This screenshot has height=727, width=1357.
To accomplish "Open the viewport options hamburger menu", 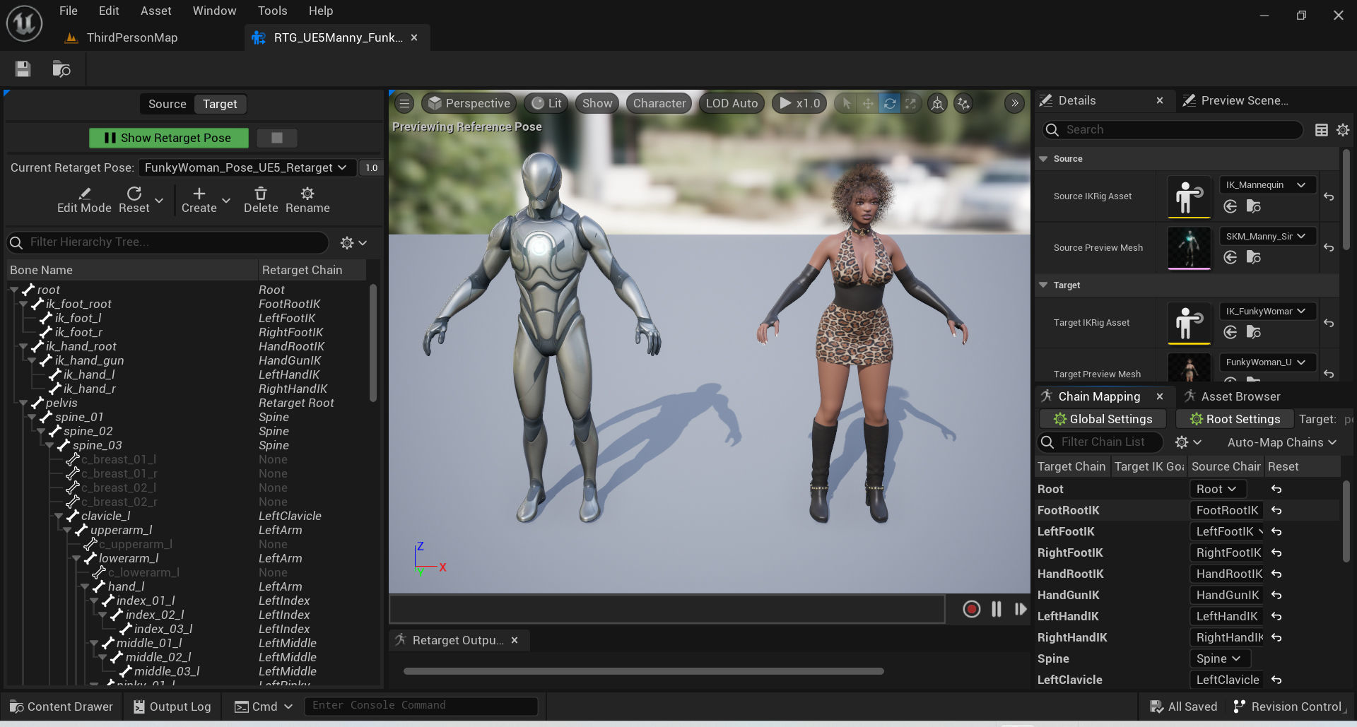I will pyautogui.click(x=404, y=103).
